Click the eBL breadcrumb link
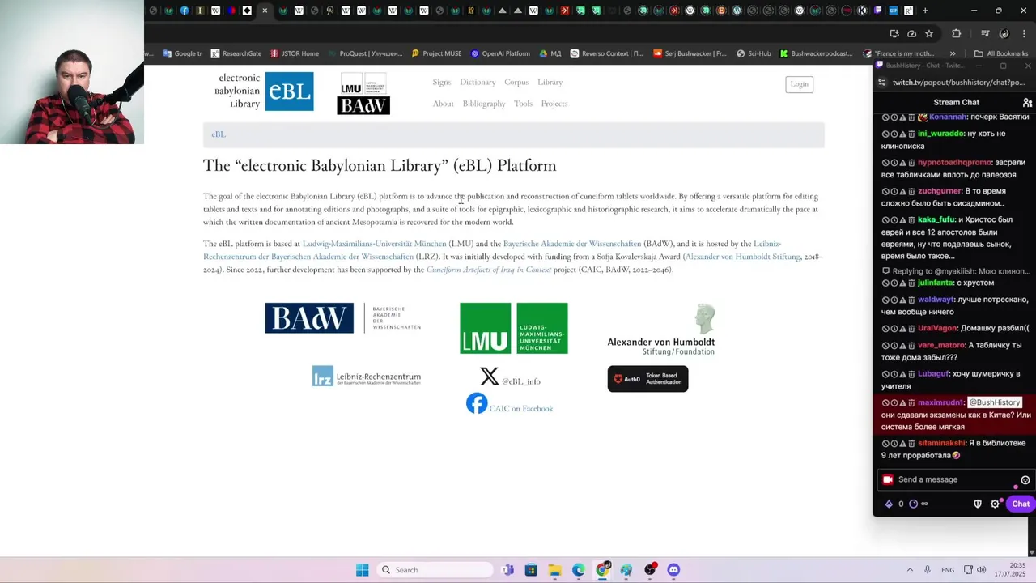Viewport: 1036px width, 583px height. click(219, 134)
